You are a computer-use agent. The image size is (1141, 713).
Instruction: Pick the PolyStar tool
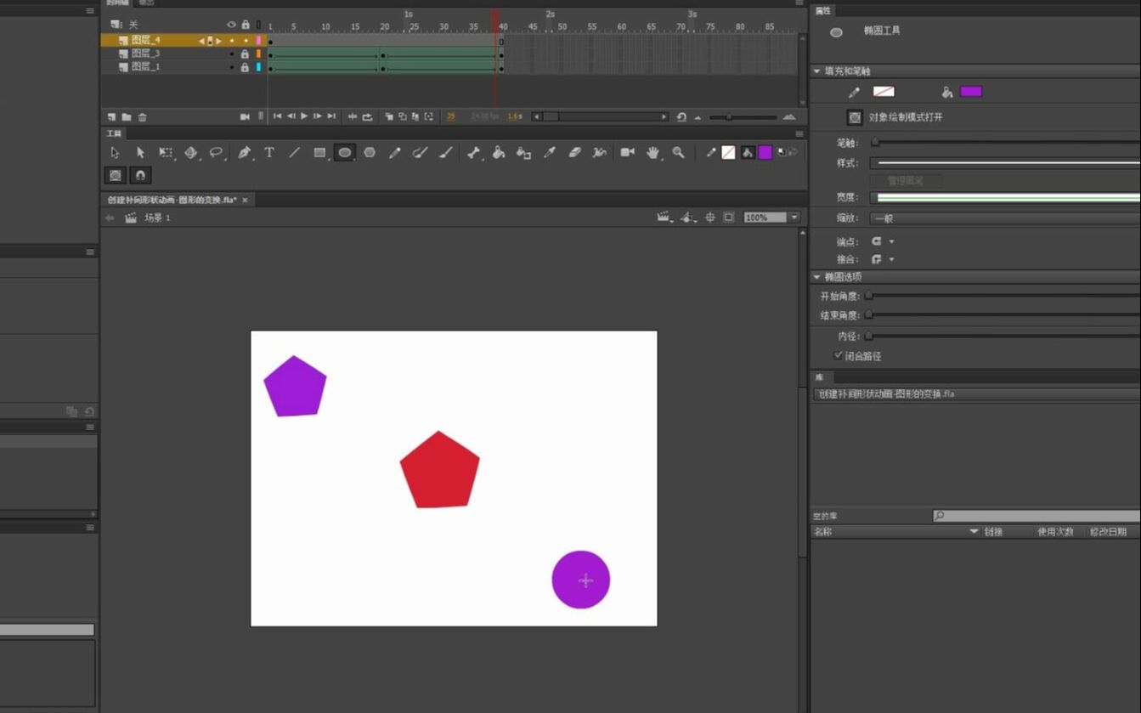[370, 153]
